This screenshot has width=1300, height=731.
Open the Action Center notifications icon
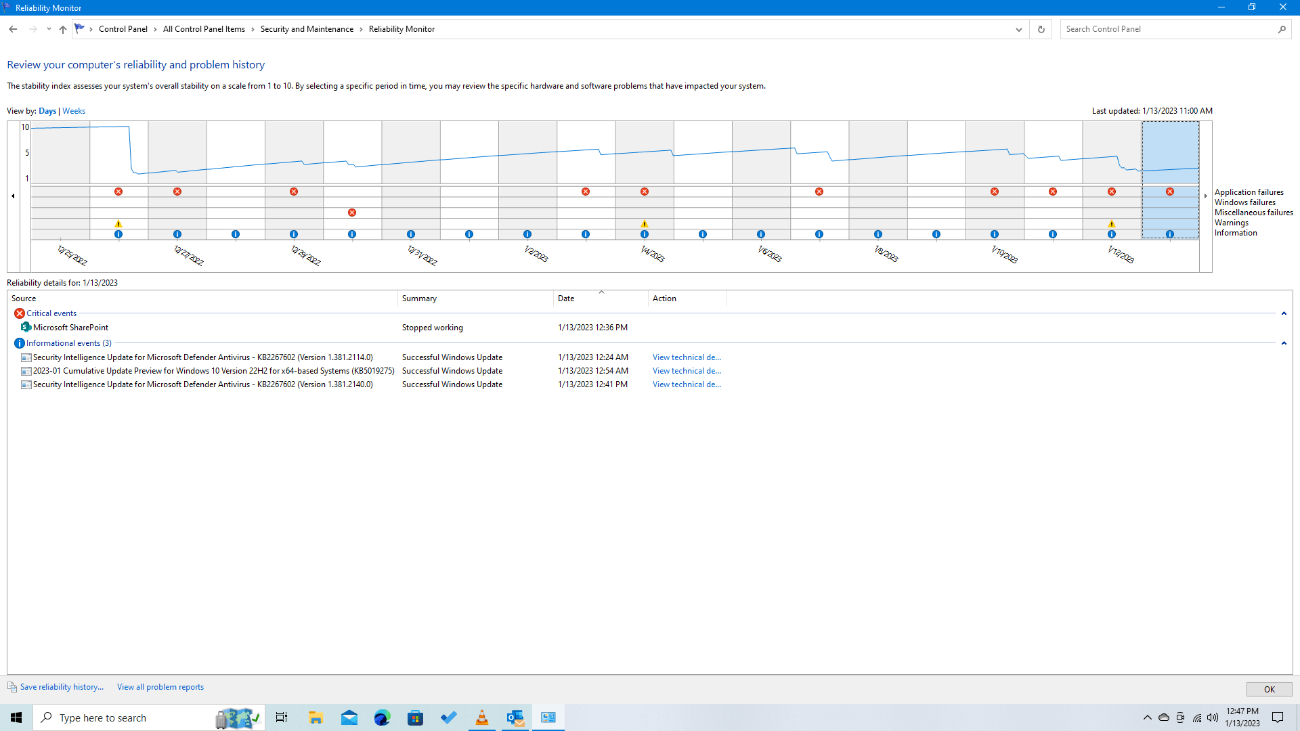[1278, 717]
